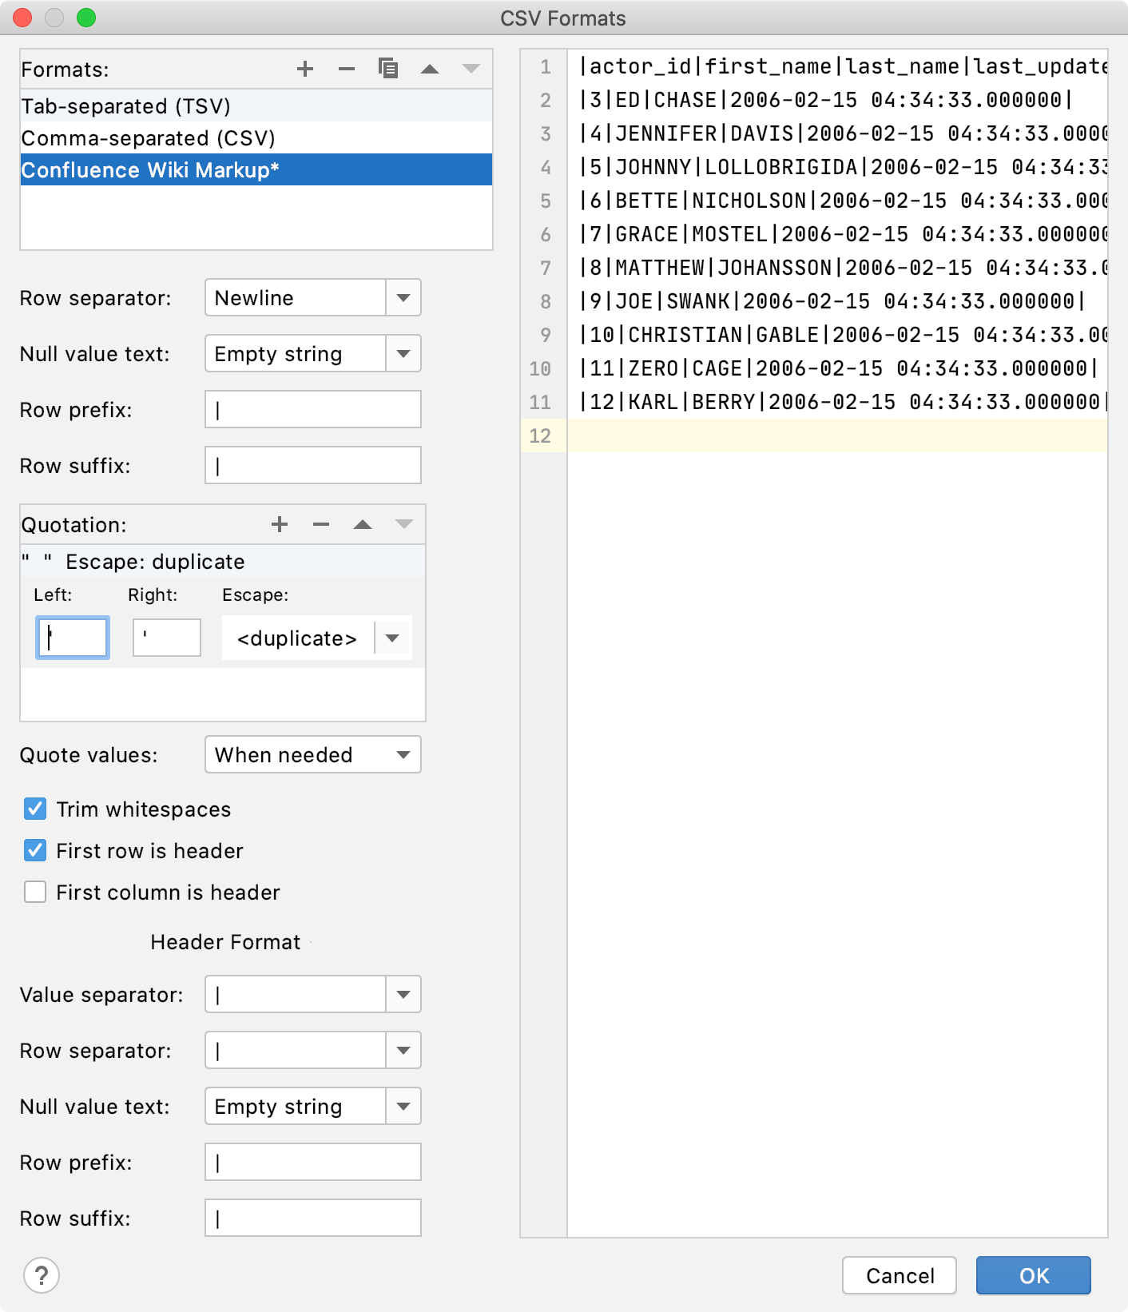Select Confluence Wiki Markup format
The width and height of the screenshot is (1128, 1312).
point(256,169)
